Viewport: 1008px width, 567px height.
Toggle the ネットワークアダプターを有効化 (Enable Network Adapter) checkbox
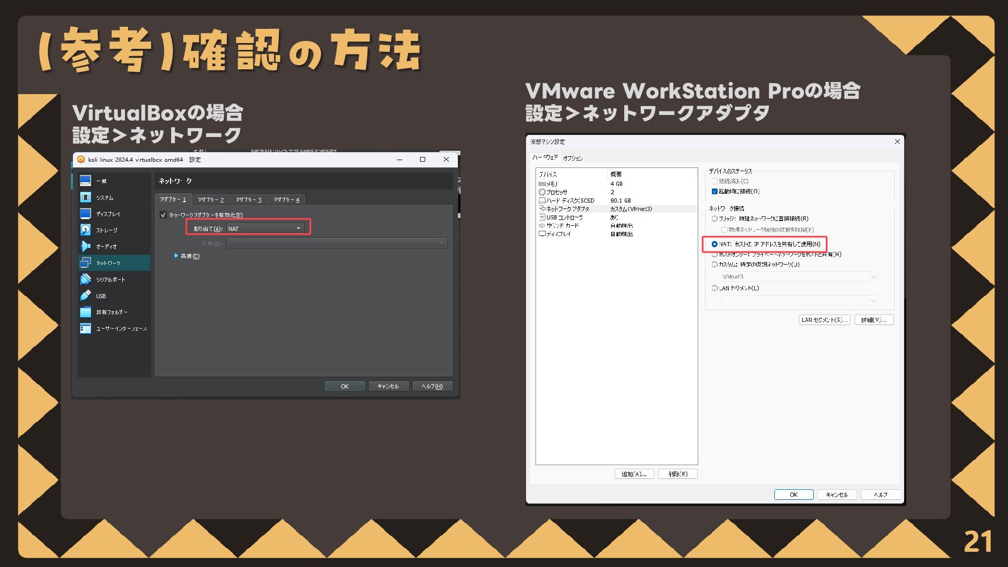click(x=163, y=215)
